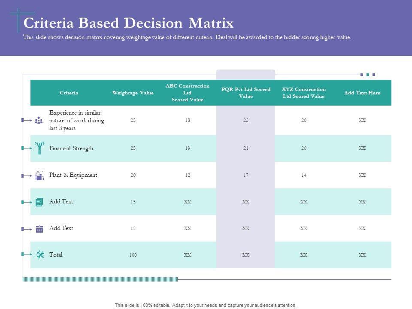Click the Financial Strength dollar figure icon
The image size is (412, 309).
[x=39, y=148]
